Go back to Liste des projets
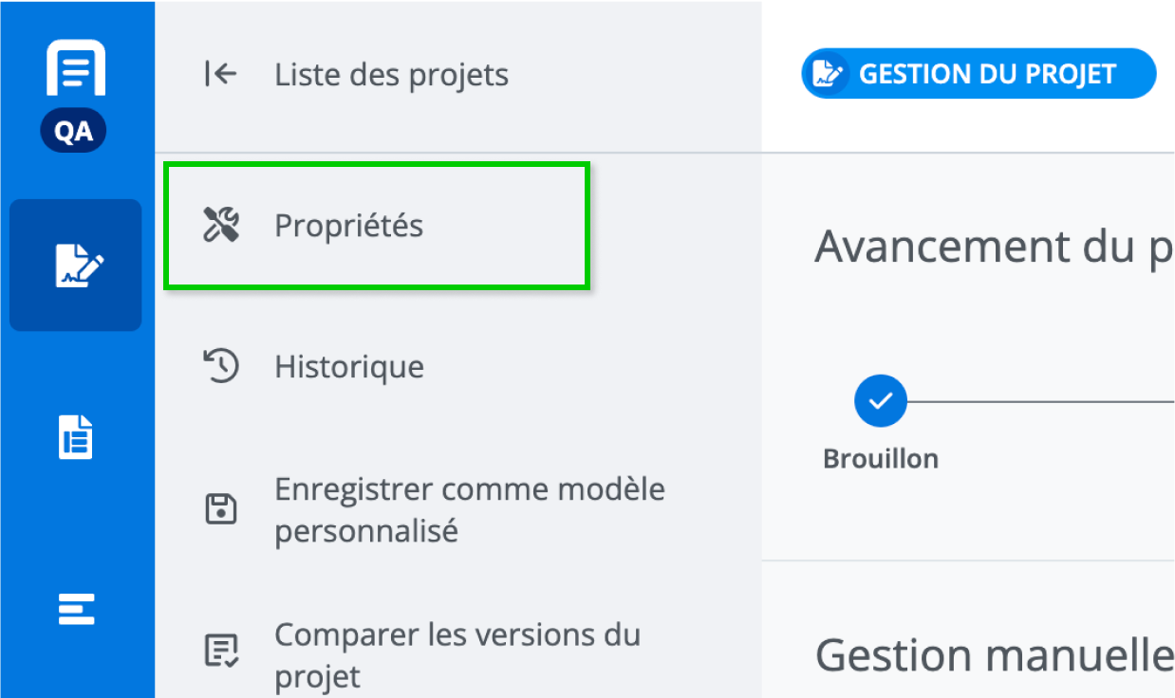1175x698 pixels. coord(391,75)
